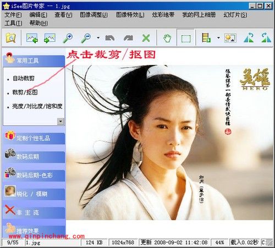Image resolution: width=275 pixels, height=248 pixels.
Task: Click the red X icon beside 非主流
Action: (x=10, y=210)
